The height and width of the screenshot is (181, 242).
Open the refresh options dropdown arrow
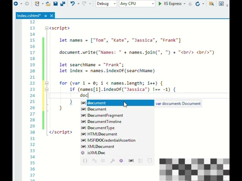(x=203, y=4)
